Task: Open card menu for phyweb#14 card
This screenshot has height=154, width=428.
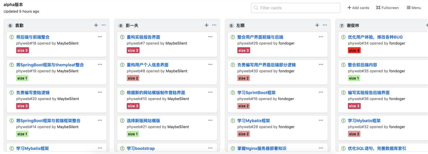Action: click(x=100, y=120)
